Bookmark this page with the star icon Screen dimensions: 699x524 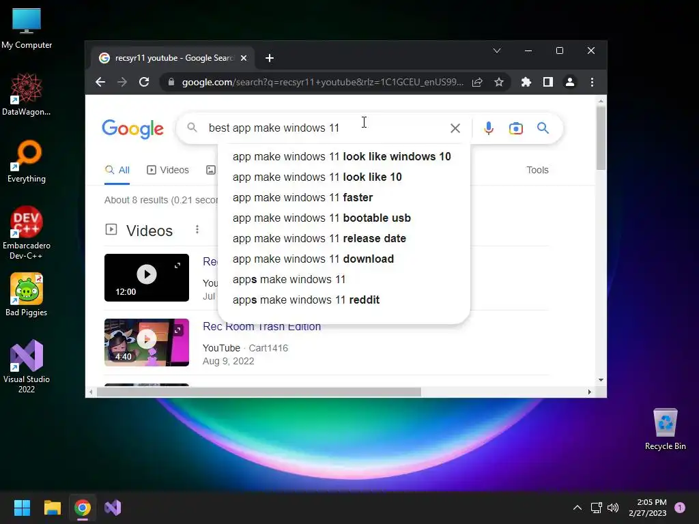(x=499, y=82)
